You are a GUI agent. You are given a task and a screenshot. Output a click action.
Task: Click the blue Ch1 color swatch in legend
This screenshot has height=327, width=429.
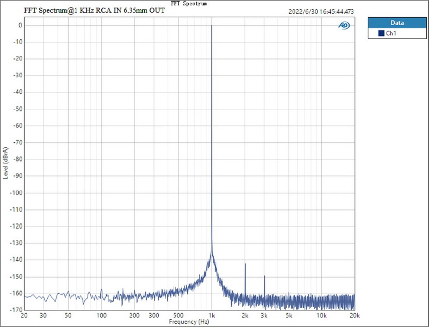point(381,33)
